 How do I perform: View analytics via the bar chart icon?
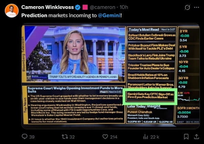(x=145, y=136)
